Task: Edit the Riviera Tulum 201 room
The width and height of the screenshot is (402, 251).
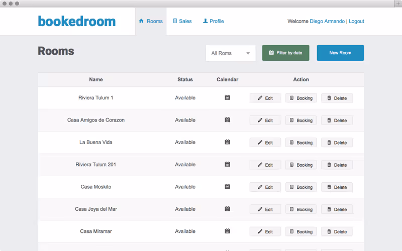Action: click(265, 165)
